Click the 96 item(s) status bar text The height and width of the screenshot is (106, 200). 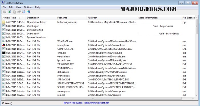click(x=7, y=103)
